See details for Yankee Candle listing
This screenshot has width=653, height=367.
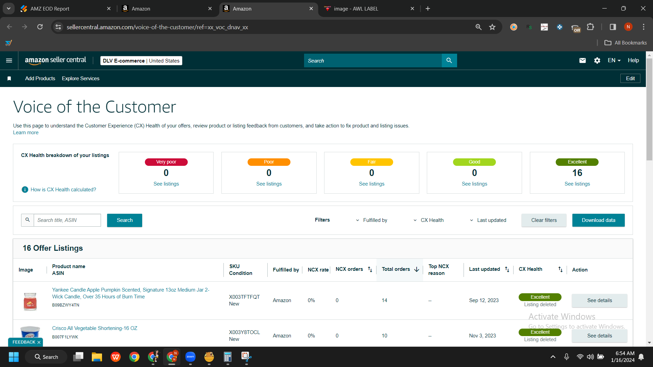599,300
